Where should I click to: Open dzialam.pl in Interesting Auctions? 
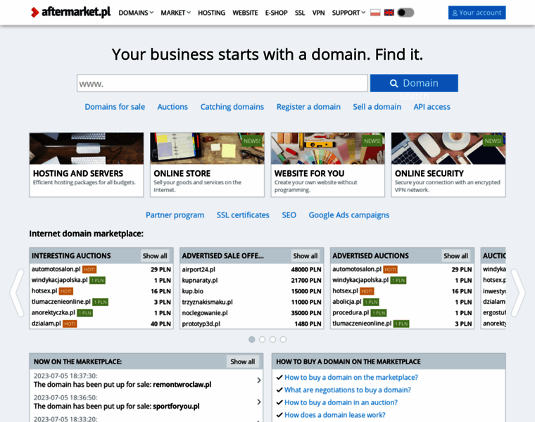tap(46, 324)
